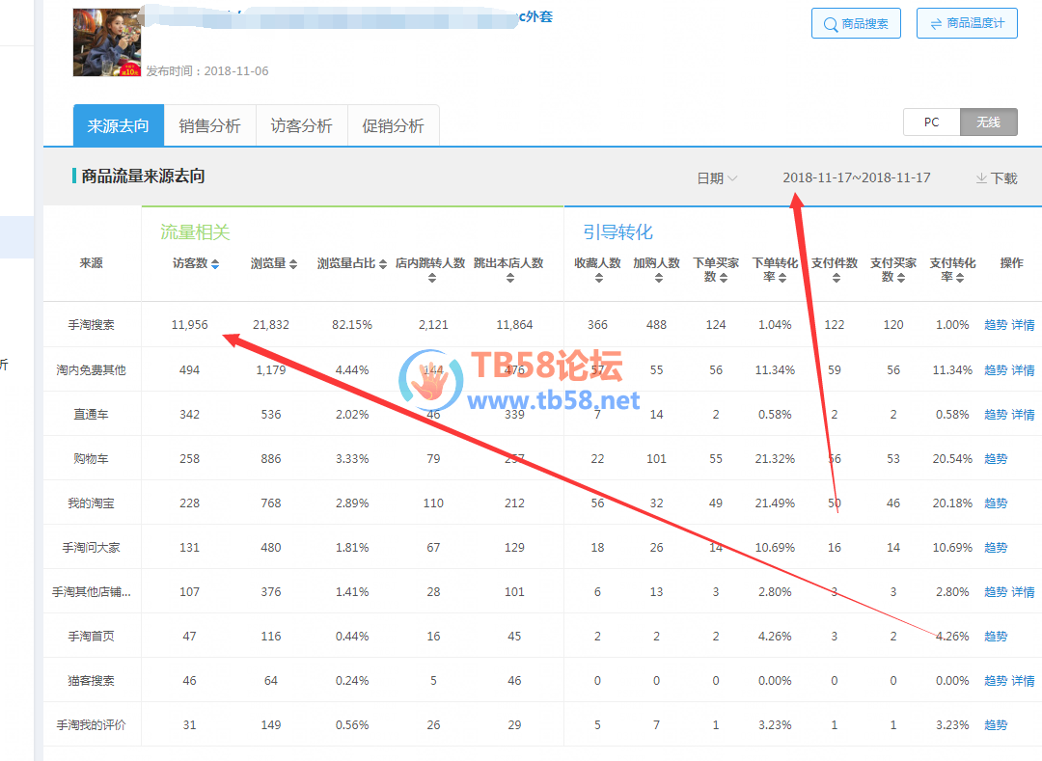This screenshot has width=1042, height=761.
Task: View 趋势 for 购物车 row
Action: pos(996,459)
